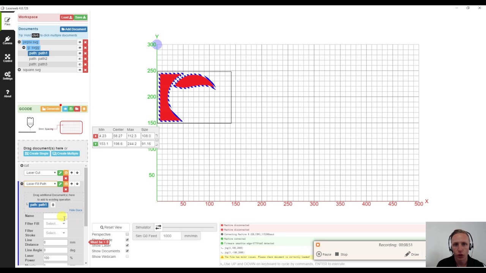Viewport: 486px width, 273px height.
Task: Open the About tab in sidebar
Action: tap(7, 94)
